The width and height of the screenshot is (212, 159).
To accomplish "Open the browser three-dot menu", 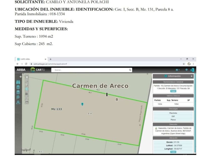I will click(x=193, y=64).
